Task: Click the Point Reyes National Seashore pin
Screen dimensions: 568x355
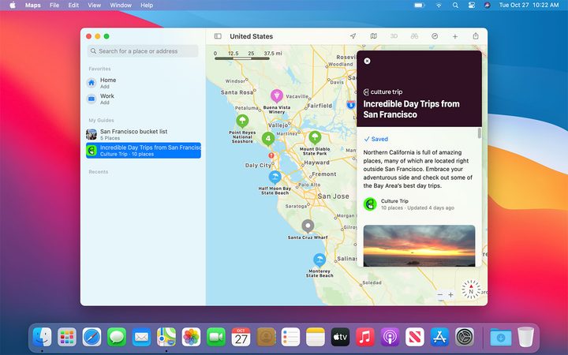Action: point(242,121)
